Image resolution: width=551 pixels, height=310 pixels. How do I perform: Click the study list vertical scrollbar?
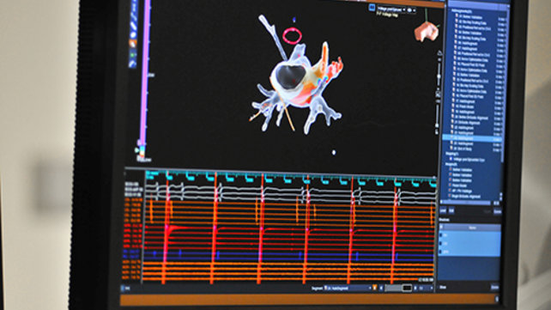(x=505, y=84)
